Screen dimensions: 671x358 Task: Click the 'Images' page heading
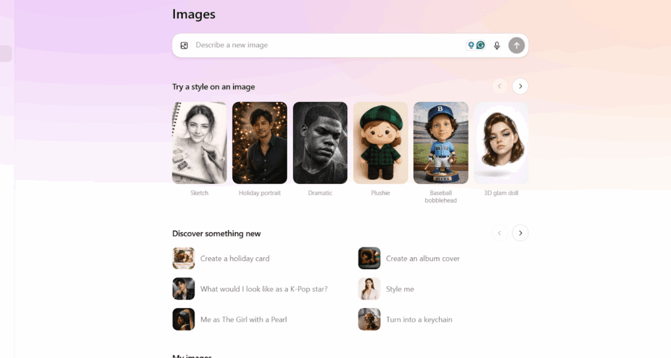(194, 14)
